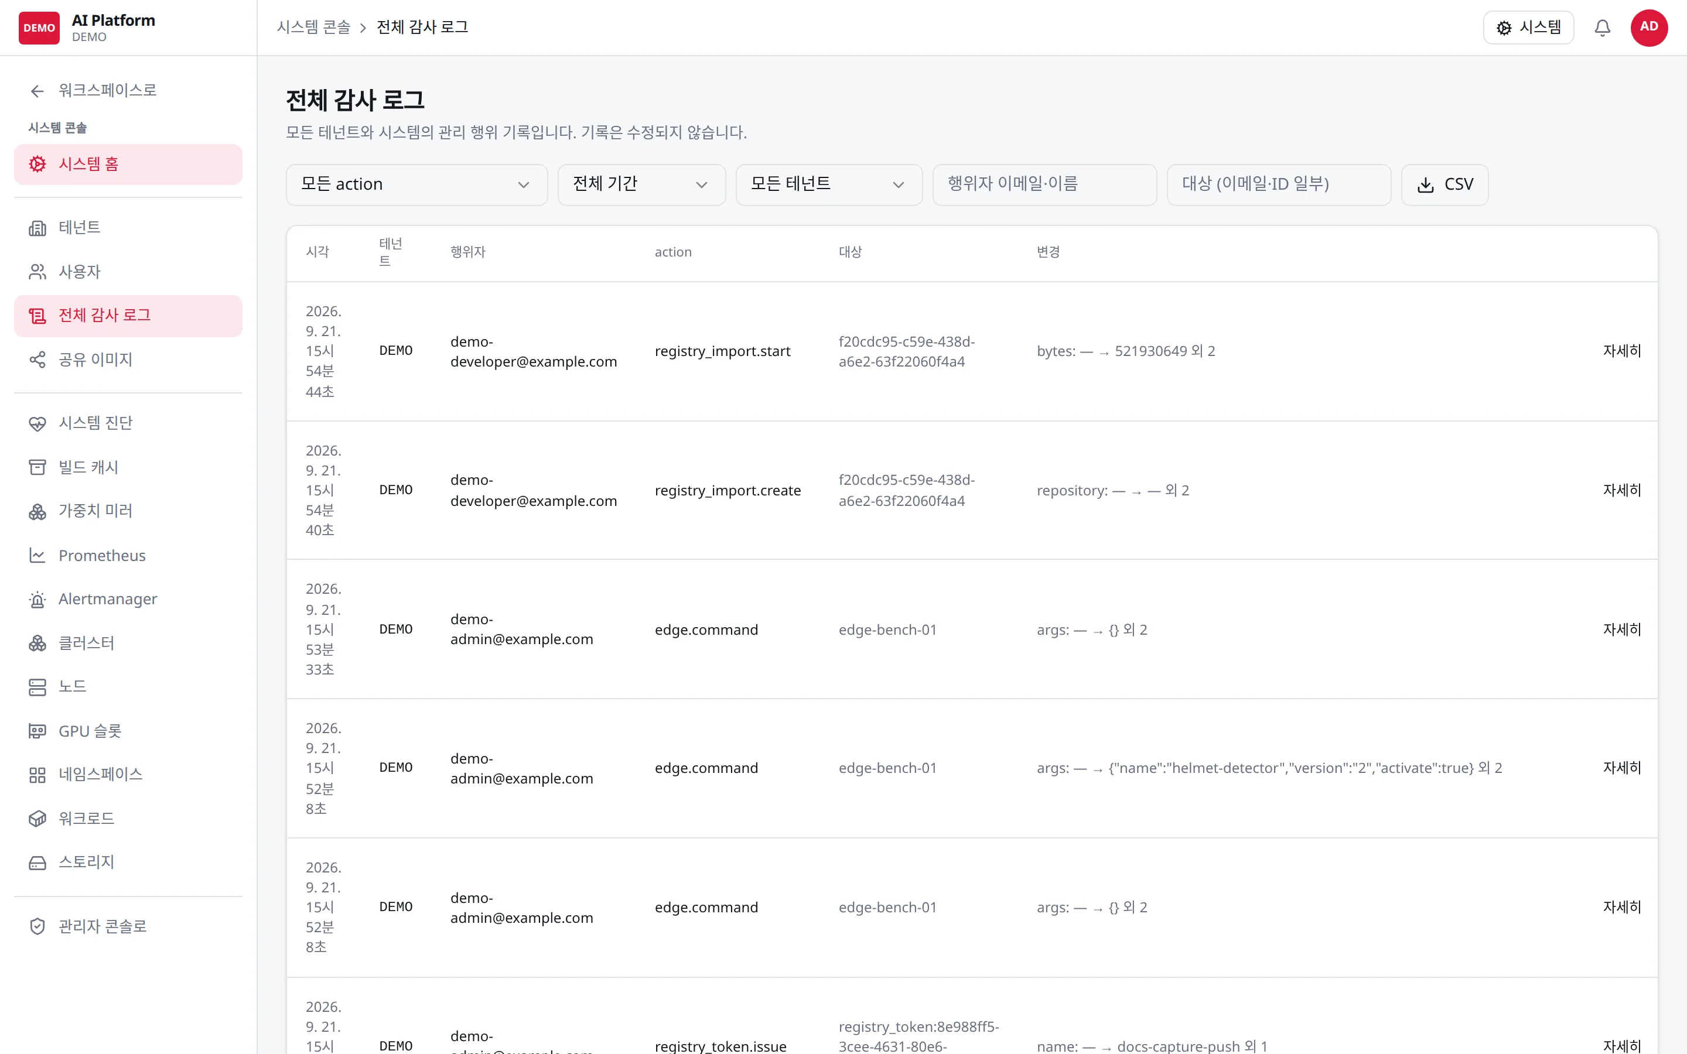Click the 빌드 캐시 archive icon
This screenshot has width=1687, height=1054.
pos(37,467)
